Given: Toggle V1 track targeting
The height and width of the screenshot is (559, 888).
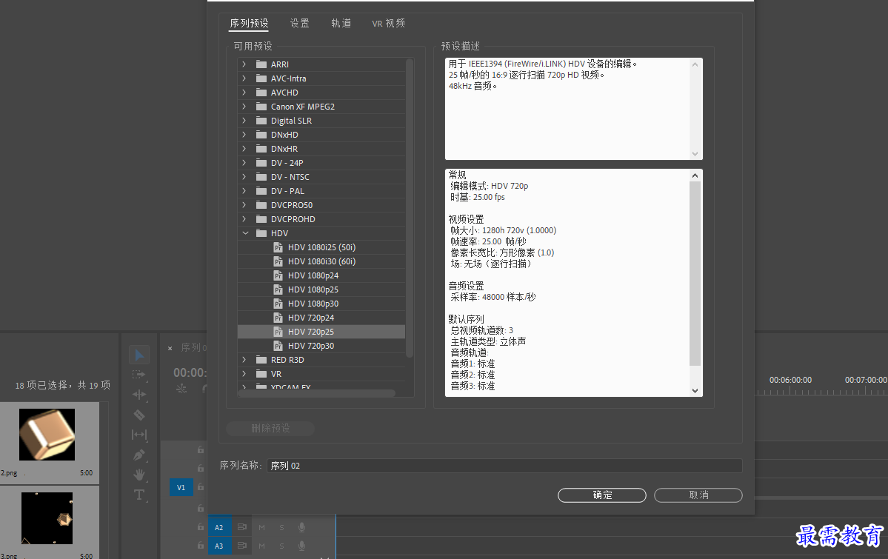Looking at the screenshot, I should [181, 487].
